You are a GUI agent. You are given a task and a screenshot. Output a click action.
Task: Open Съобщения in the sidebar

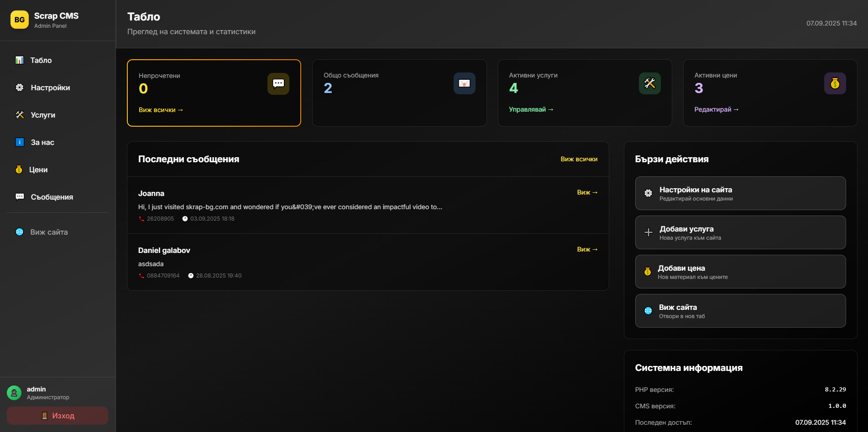point(52,197)
